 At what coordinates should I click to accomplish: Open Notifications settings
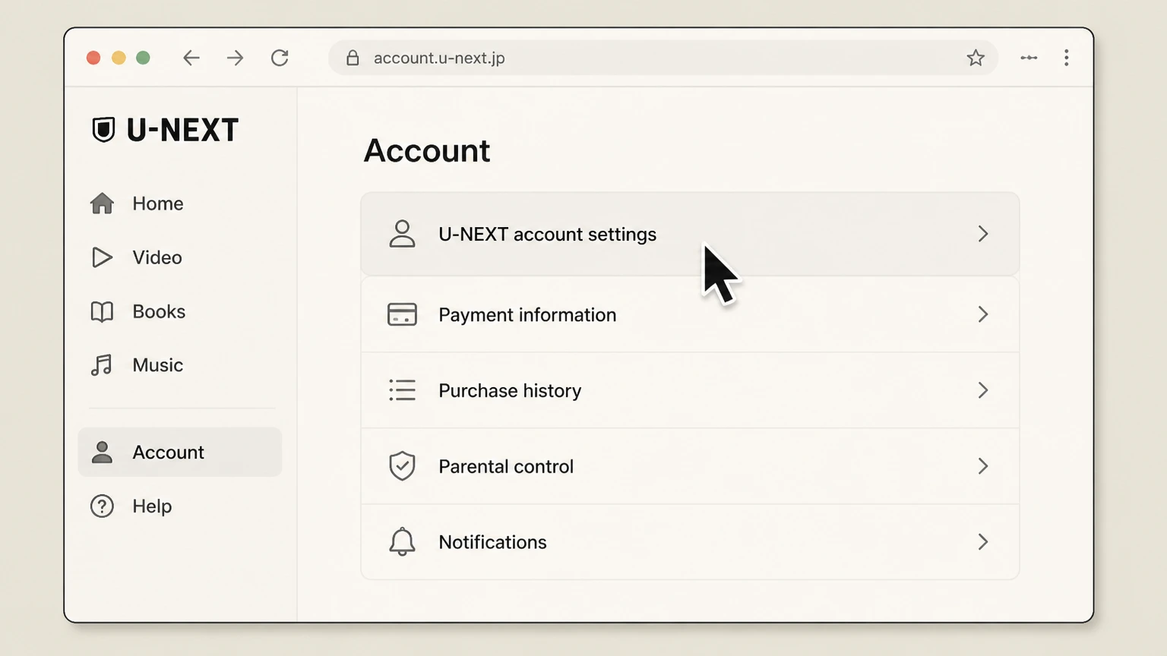pyautogui.click(x=690, y=542)
